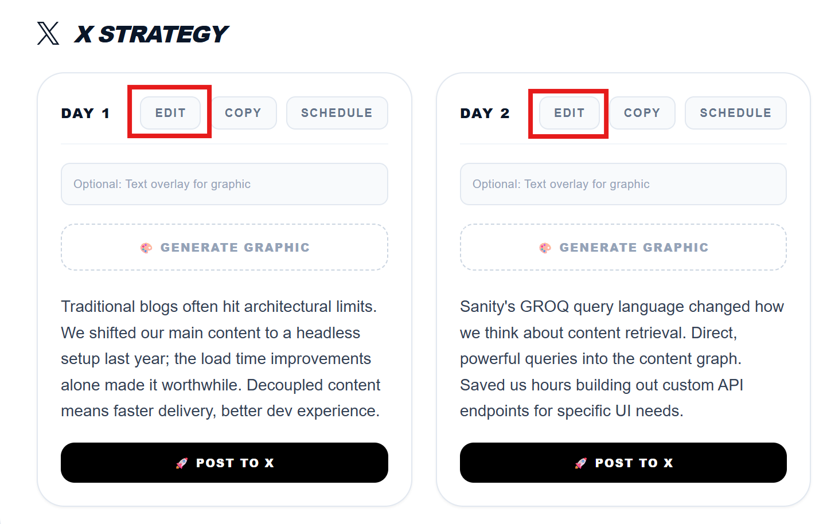This screenshot has height=524, width=827.
Task: Focus the Day 2 text overlay field
Action: click(623, 184)
